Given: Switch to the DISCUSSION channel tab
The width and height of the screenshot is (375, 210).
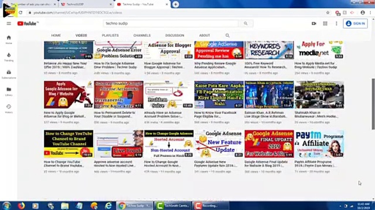Looking at the screenshot, I should click(x=175, y=35).
